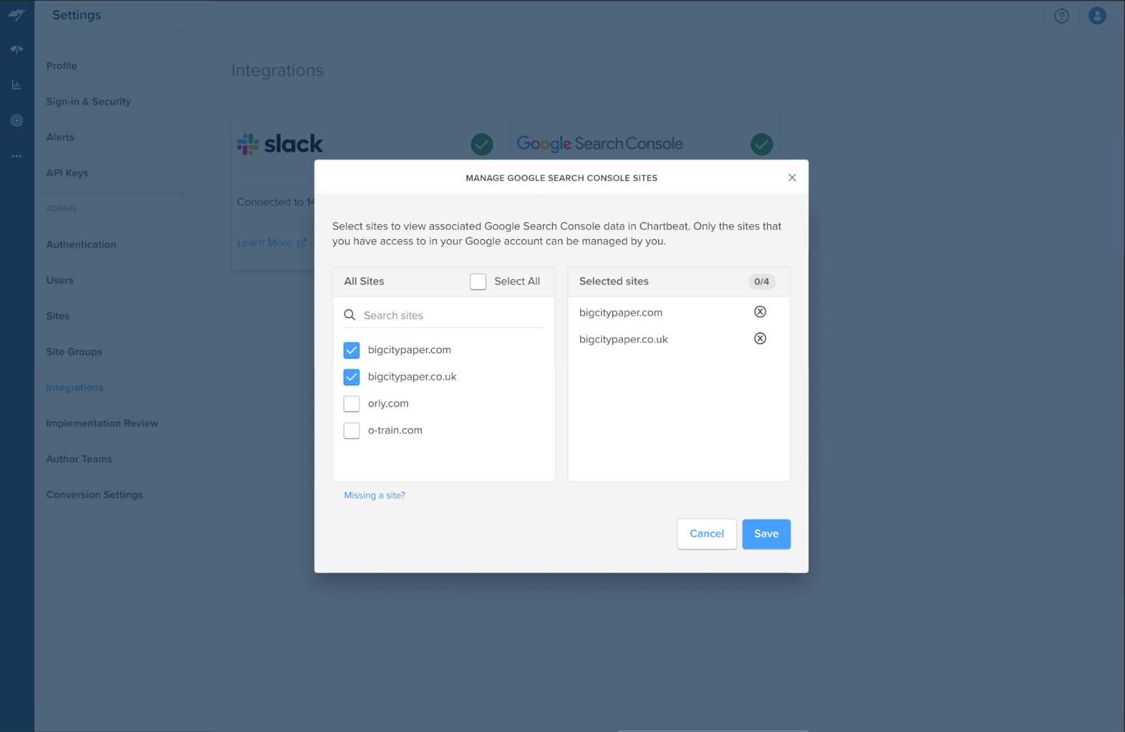Open Conversion Settings
The height and width of the screenshot is (732, 1125).
click(94, 495)
